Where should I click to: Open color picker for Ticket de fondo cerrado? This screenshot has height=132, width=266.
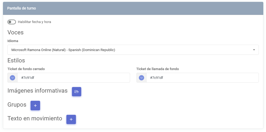coord(12,78)
